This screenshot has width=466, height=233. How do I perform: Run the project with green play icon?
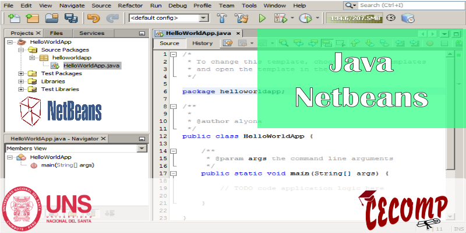(262, 18)
